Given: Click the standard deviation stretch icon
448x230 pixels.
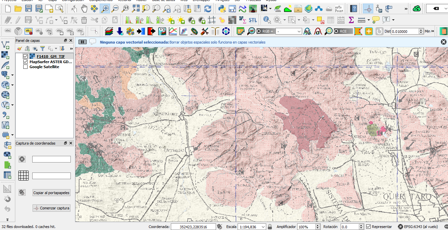Looking at the screenshot, I should point(318,31).
